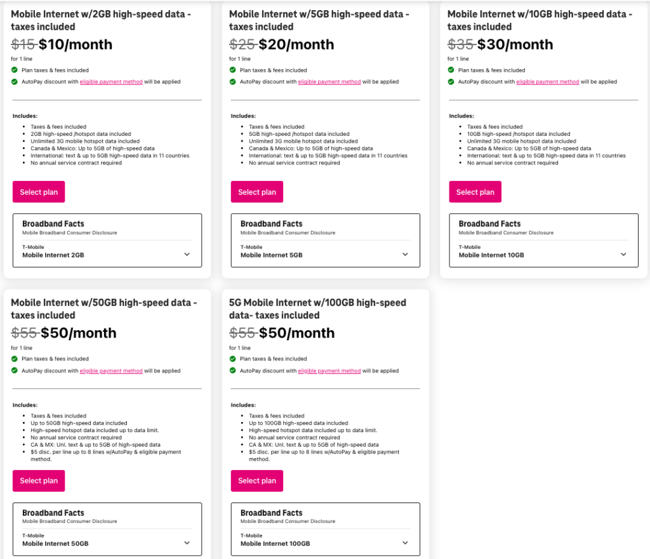
Task: Click green checkmark beside 100GB plan taxes included
Action: click(x=232, y=359)
